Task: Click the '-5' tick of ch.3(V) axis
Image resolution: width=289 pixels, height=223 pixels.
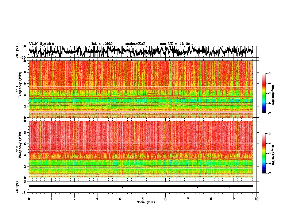Action: (x=24, y=193)
